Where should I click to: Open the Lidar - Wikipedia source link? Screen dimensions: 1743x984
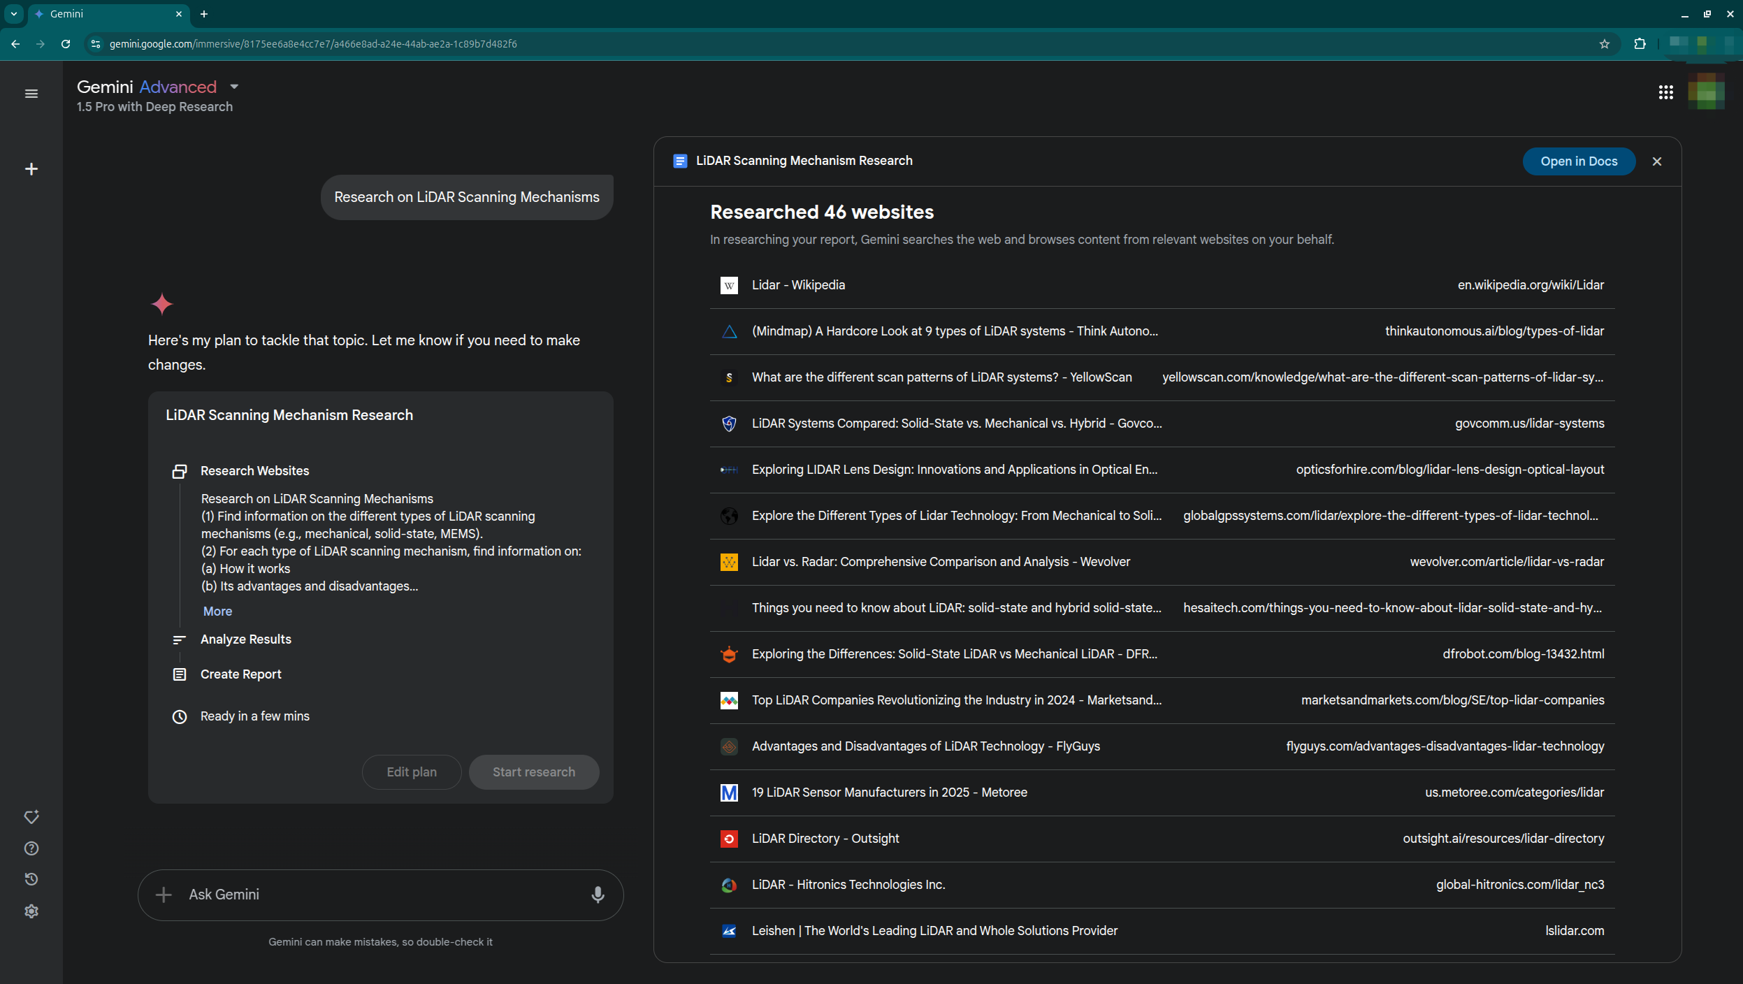(798, 285)
